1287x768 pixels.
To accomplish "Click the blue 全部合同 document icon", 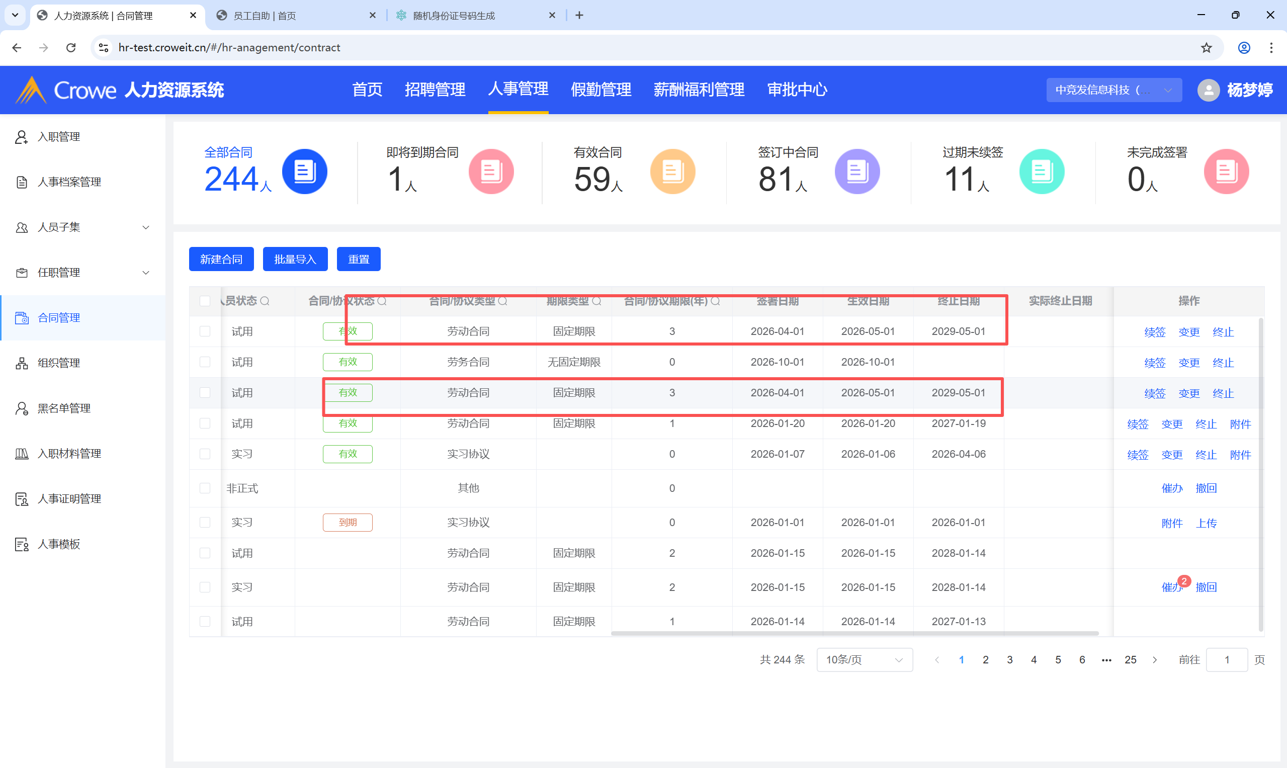I will click(x=304, y=172).
